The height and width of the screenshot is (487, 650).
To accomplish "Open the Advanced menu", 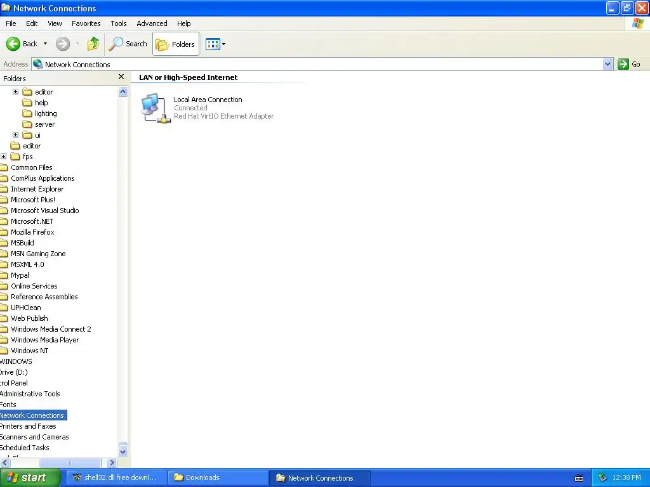I will (152, 23).
